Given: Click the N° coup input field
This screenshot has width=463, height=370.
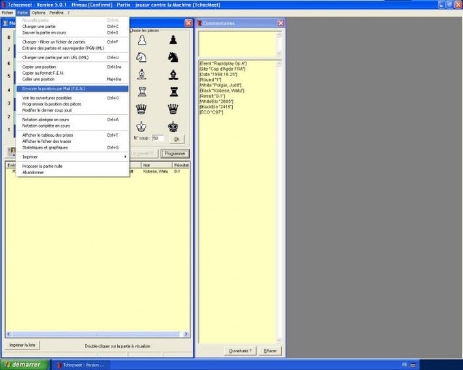Looking at the screenshot, I should point(158,138).
